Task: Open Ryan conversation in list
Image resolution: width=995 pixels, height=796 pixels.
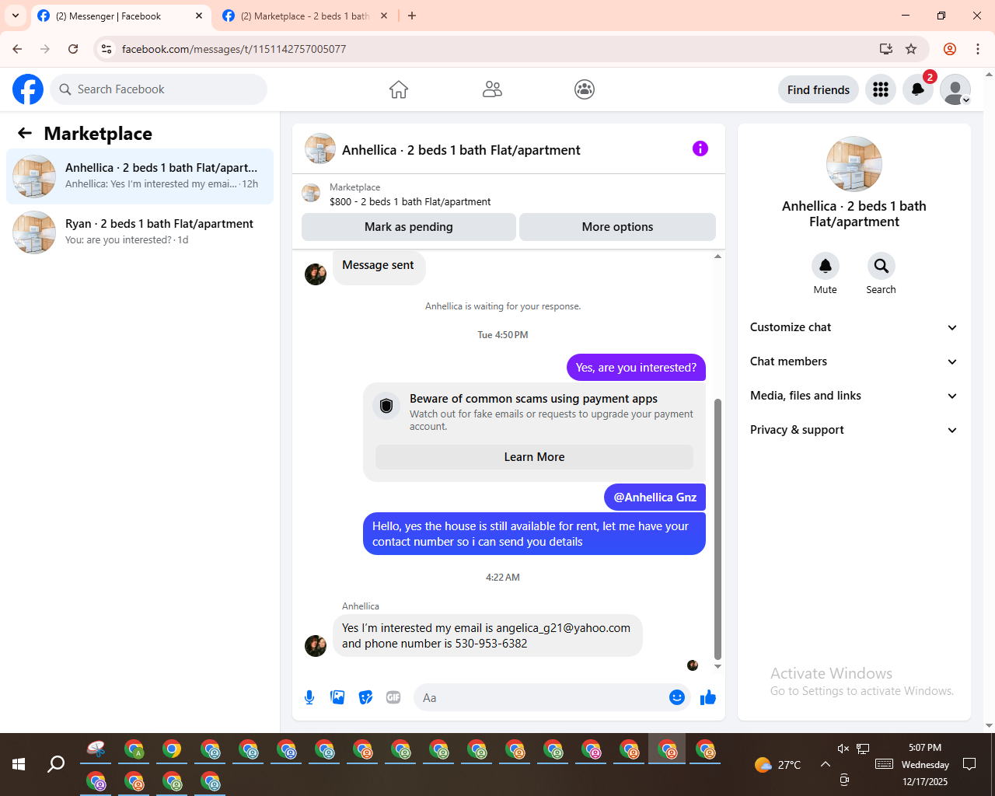Action: point(140,232)
